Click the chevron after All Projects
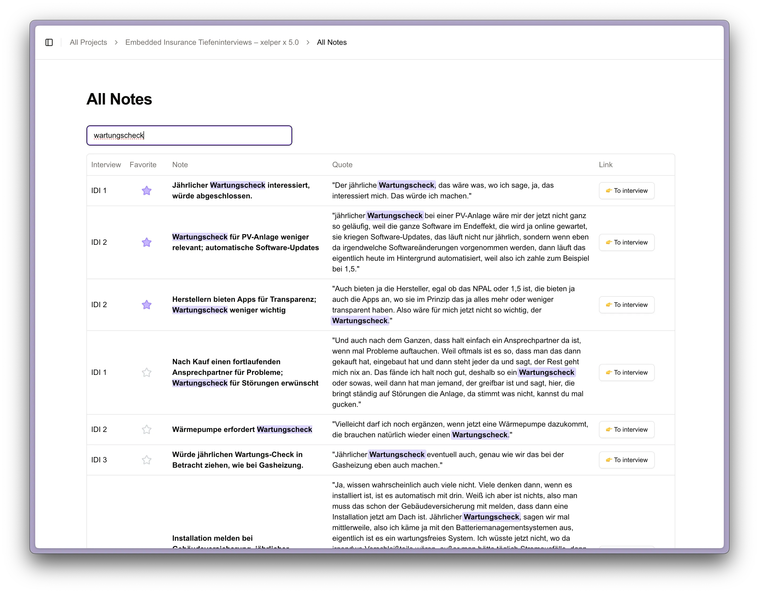This screenshot has height=593, width=759. (x=116, y=42)
